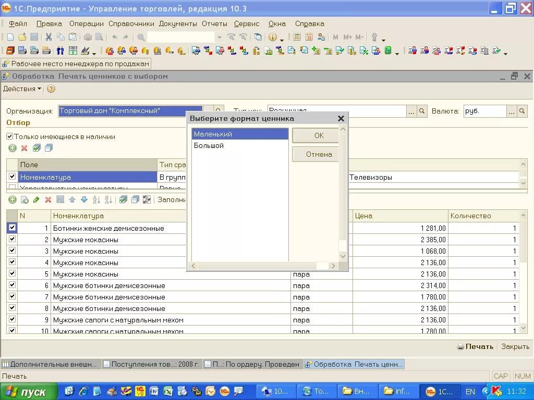This screenshot has height=400, width=534.
Task: Uncheck the Номенклатура filter row checkbox
Action: coord(13,176)
